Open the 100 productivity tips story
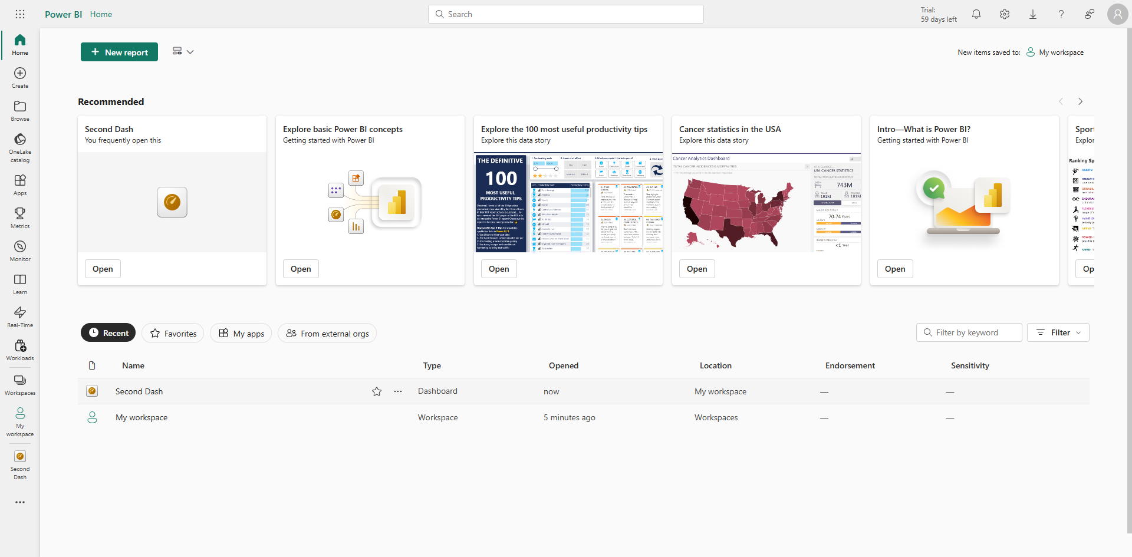1132x557 pixels. pos(499,269)
